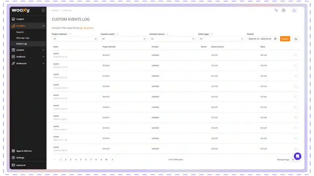The width and height of the screenshot is (314, 176).
Task: Go to the next page arrow
Action: coord(112,160)
